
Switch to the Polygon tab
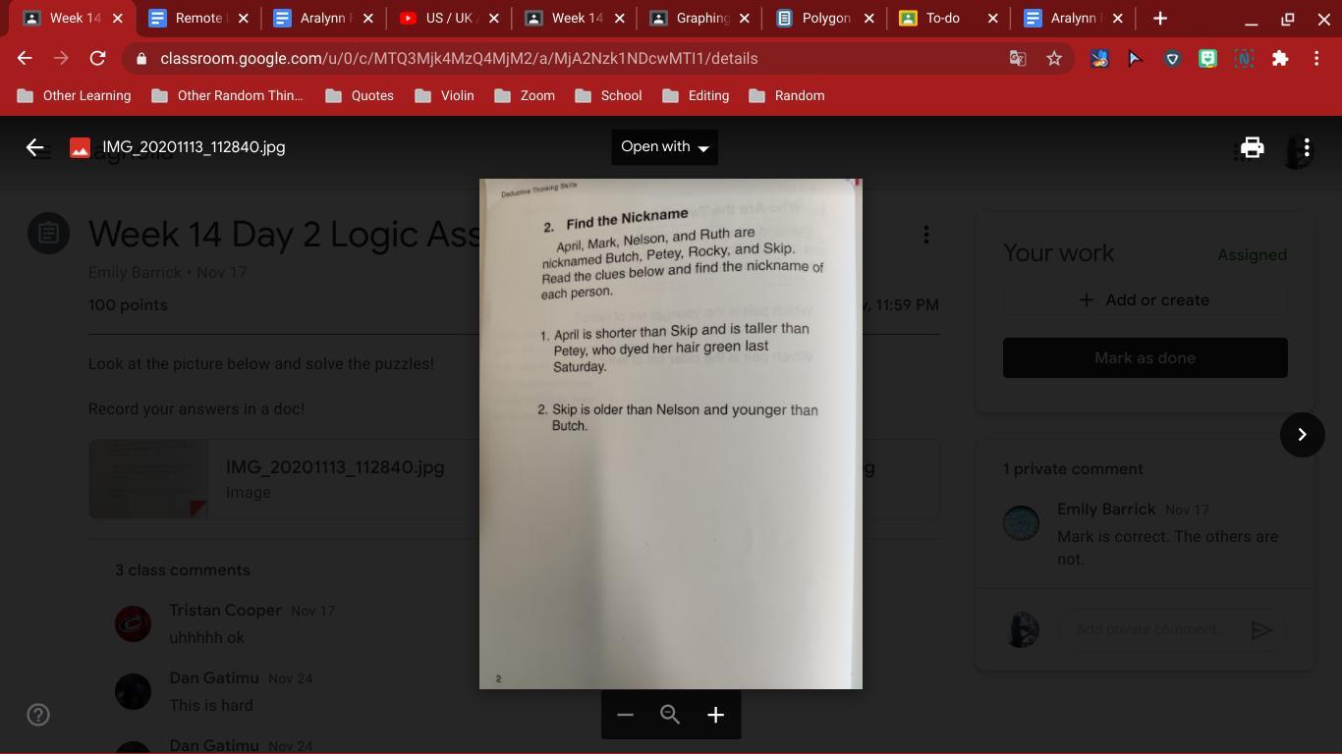(x=824, y=18)
